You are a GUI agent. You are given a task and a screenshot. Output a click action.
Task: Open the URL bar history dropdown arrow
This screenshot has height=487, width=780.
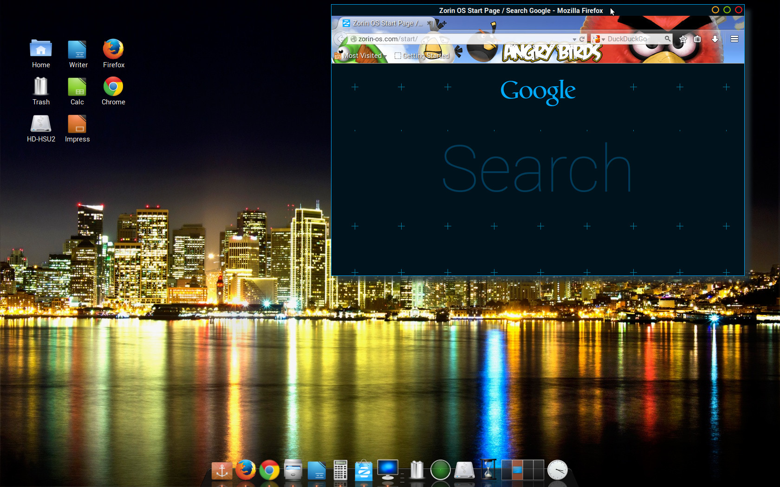click(574, 39)
